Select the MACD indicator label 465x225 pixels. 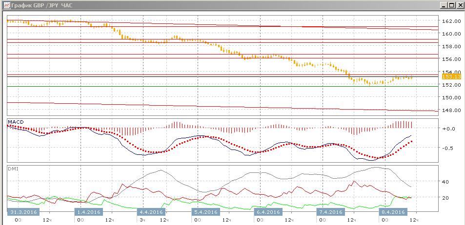(x=16, y=122)
